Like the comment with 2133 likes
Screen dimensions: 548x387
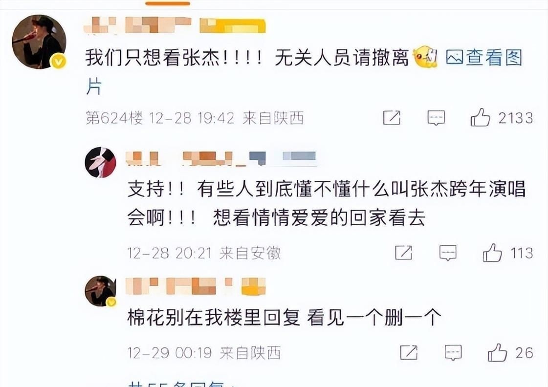pos(480,117)
